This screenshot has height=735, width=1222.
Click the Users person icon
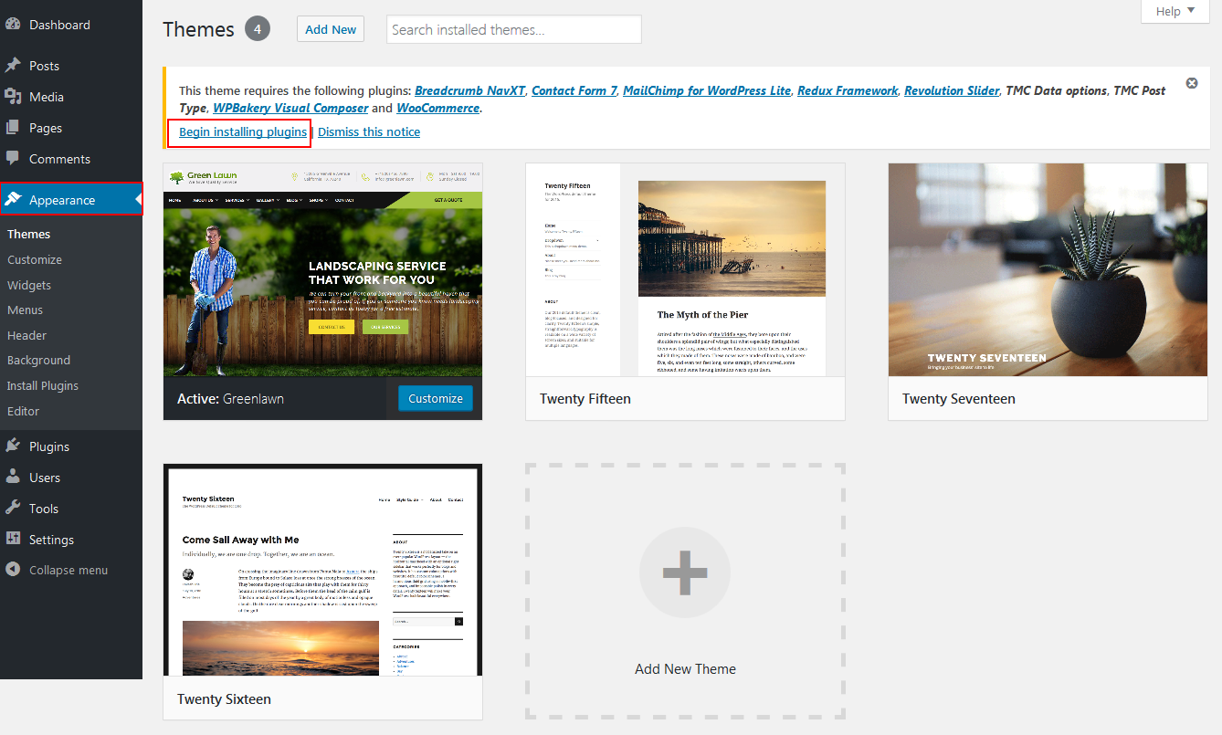coord(13,478)
